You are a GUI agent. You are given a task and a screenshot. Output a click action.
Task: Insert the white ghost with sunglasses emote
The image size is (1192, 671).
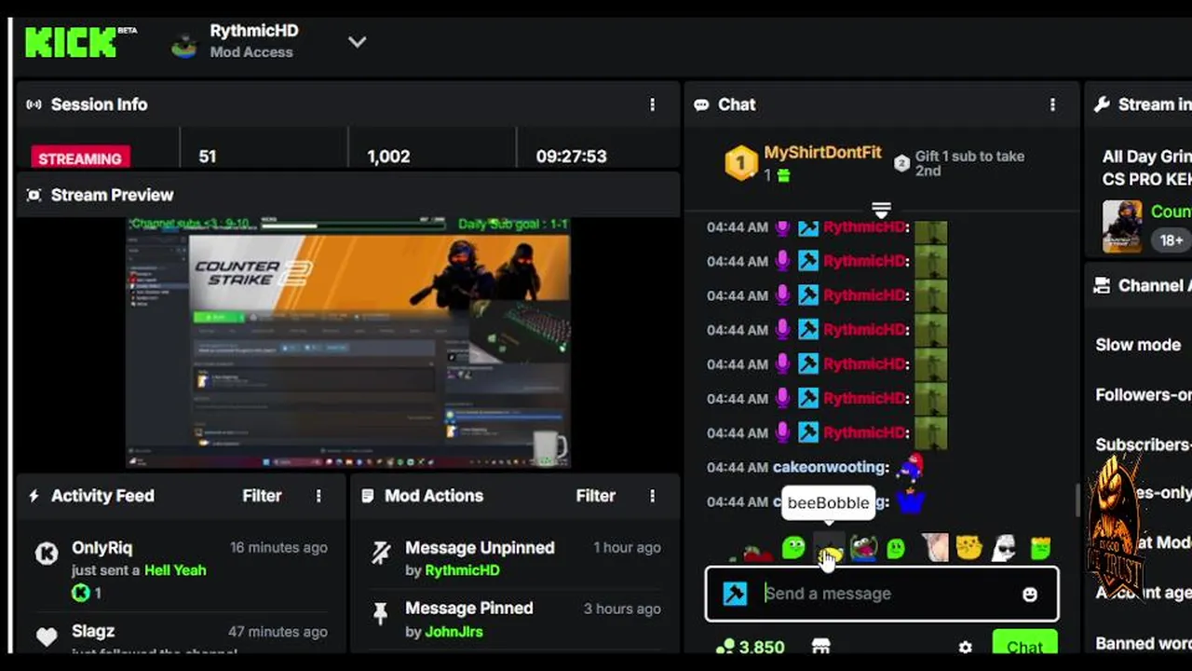click(1004, 548)
